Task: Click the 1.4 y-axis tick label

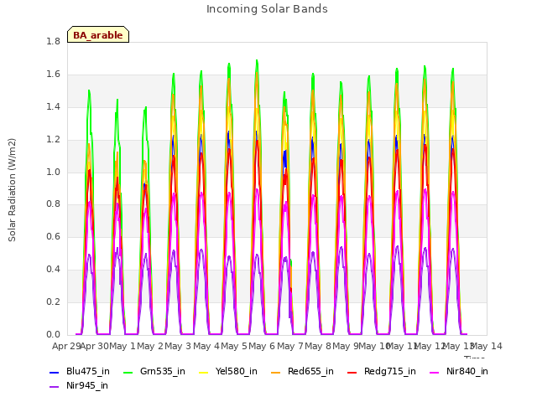Action: [53, 106]
